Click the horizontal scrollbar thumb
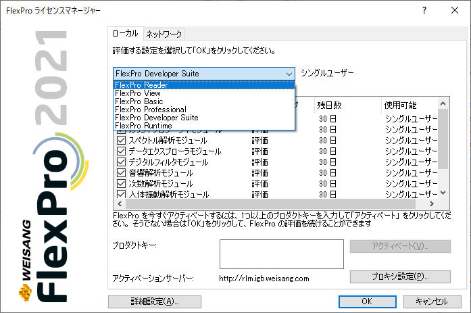The width and height of the screenshot is (471, 313). [x=270, y=204]
